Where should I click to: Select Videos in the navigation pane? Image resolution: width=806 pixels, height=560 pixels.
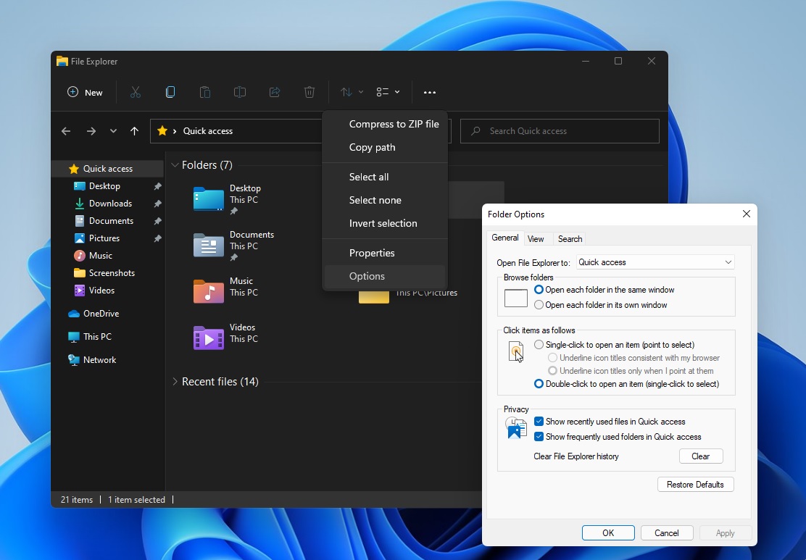click(108, 291)
